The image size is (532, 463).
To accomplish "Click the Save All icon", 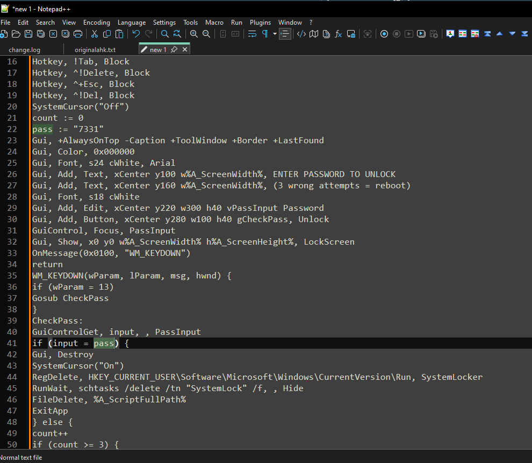I will pos(41,34).
